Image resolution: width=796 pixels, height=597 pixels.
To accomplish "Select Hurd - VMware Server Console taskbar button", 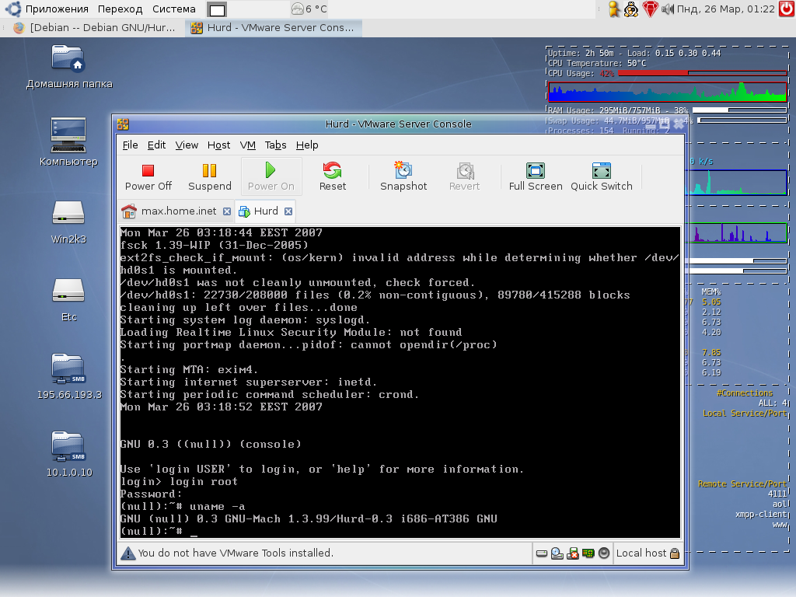I will 273,28.
